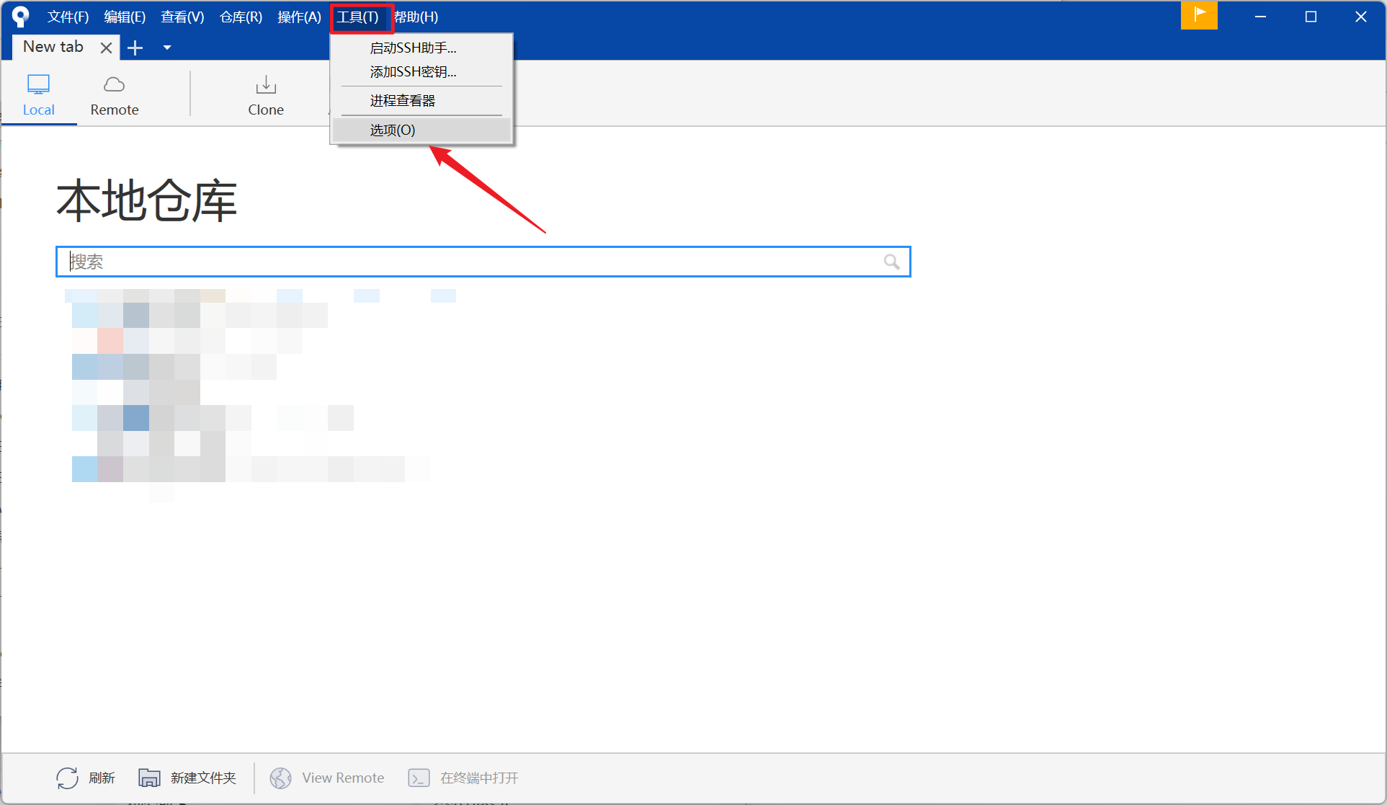Click the open in terminal icon

[x=419, y=778]
